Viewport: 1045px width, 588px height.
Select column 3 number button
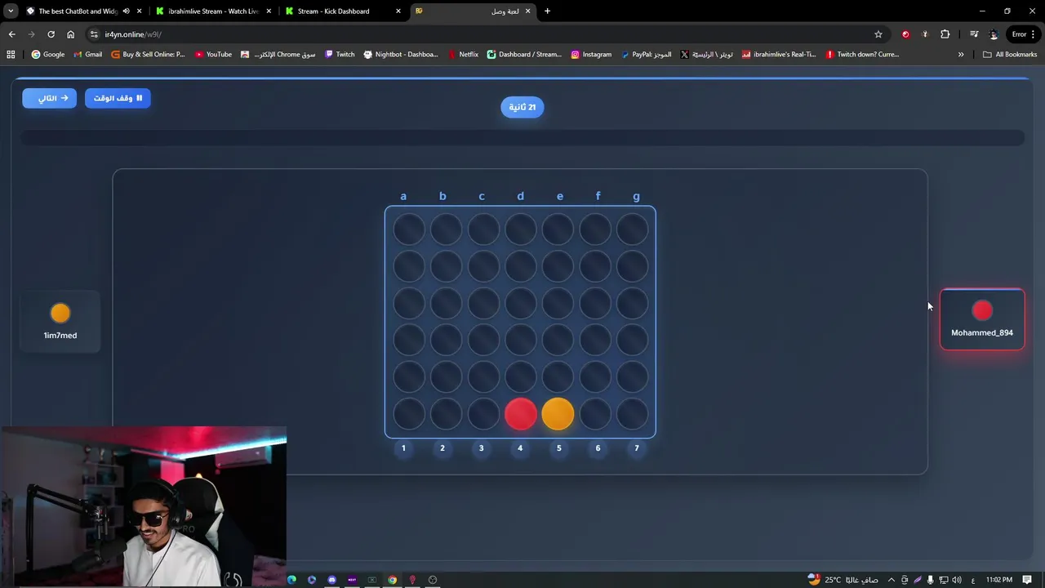coord(481,448)
